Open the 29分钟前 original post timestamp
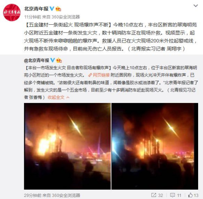 tap(32, 195)
